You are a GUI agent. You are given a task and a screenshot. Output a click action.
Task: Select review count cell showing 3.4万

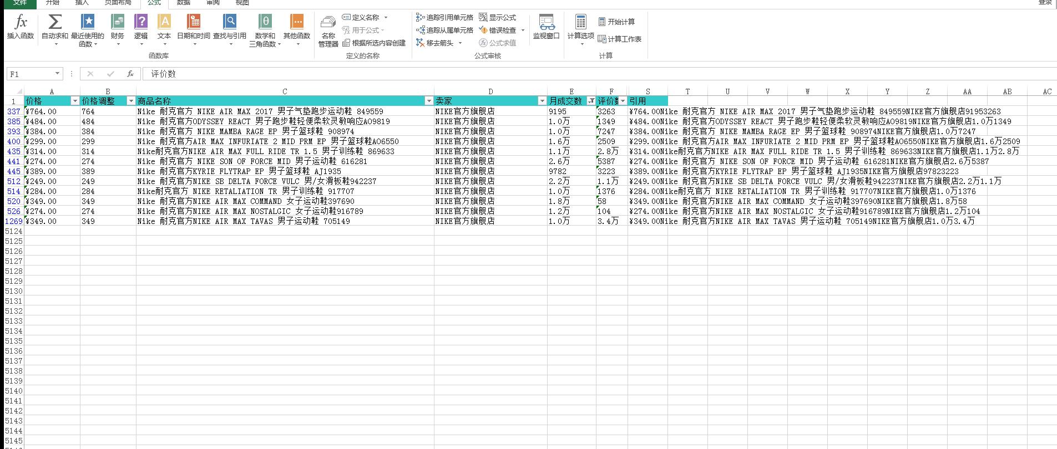point(611,221)
